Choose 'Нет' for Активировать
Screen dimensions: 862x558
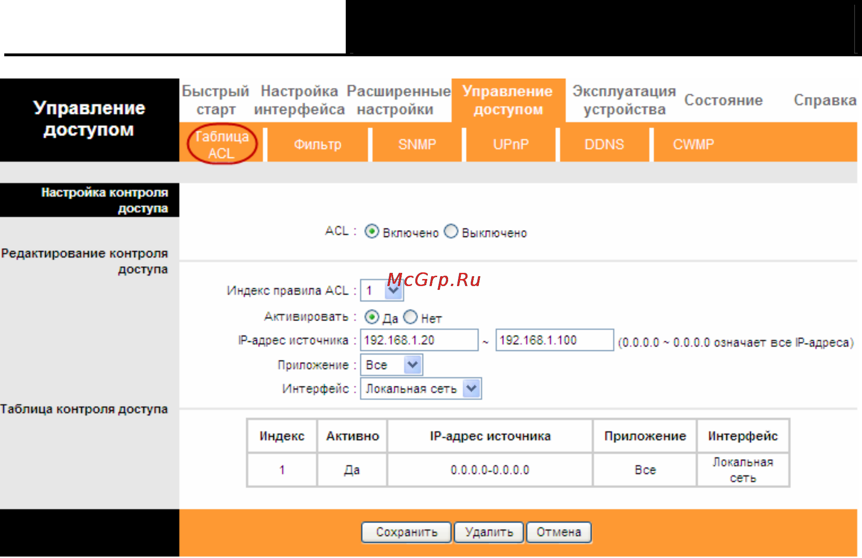pos(410,317)
